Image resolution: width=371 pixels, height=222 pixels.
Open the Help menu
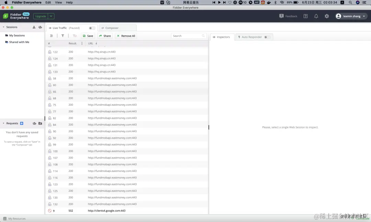69,2
